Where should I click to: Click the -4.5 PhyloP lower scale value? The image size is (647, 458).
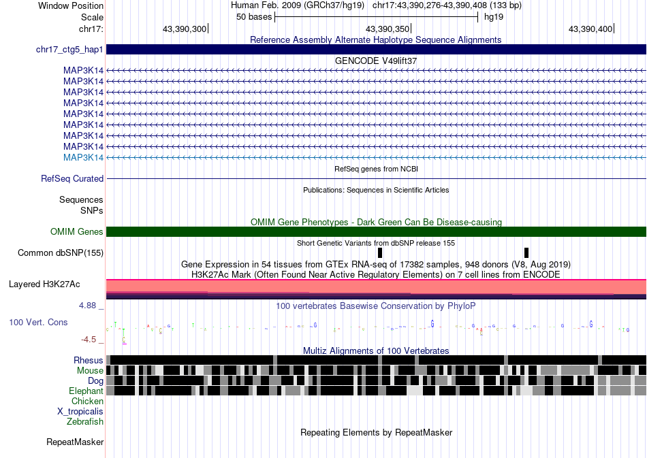(89, 340)
